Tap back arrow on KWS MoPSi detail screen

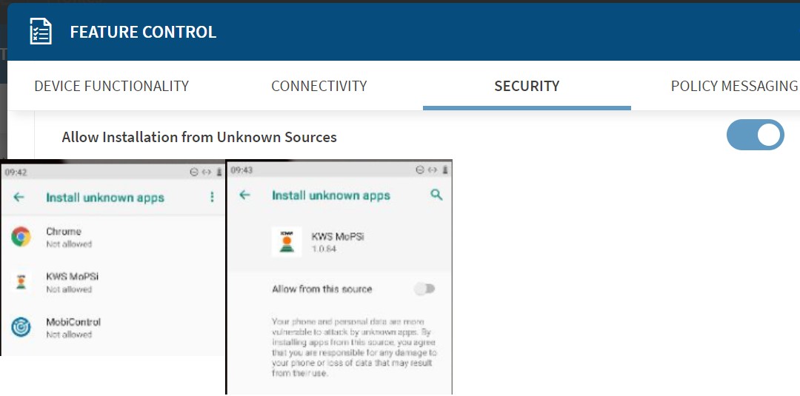coord(244,195)
